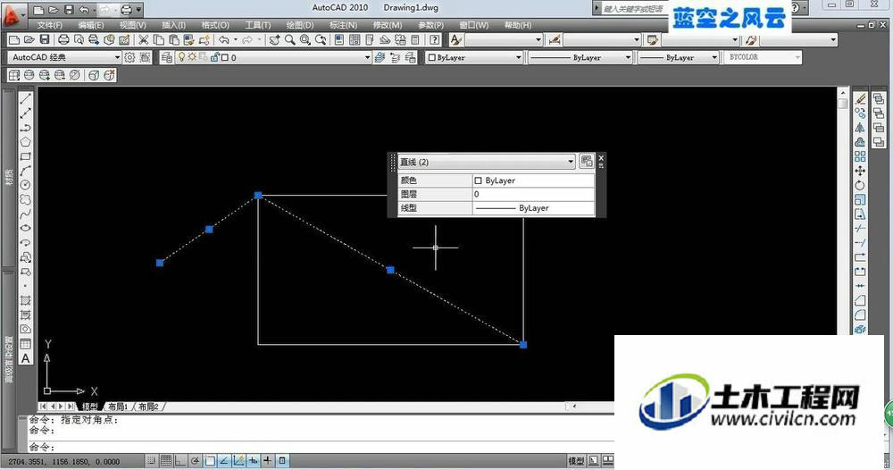Click the Cut (scissors) icon
Viewport: 893px width, 470px height.
pos(144,39)
